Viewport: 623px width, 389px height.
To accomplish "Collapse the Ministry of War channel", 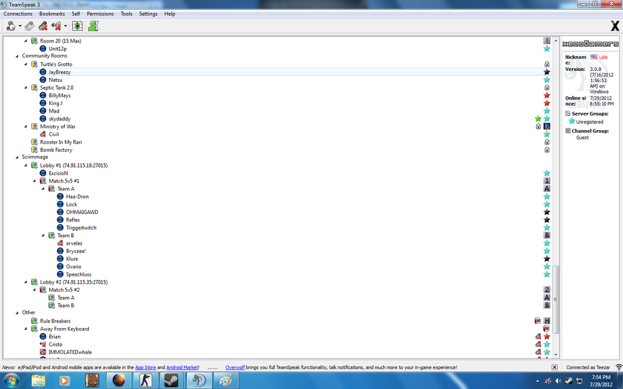I will coord(26,126).
